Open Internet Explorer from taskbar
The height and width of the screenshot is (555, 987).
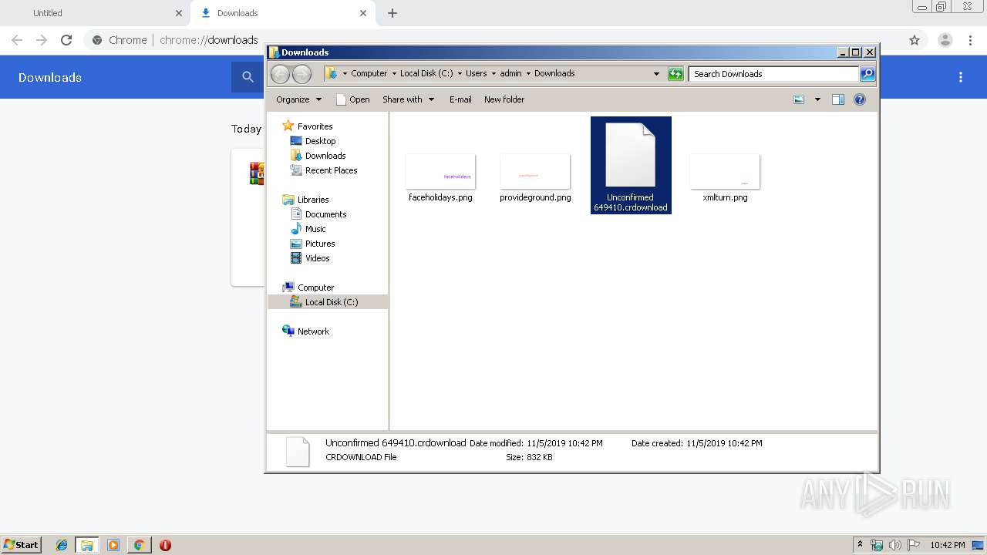point(62,545)
